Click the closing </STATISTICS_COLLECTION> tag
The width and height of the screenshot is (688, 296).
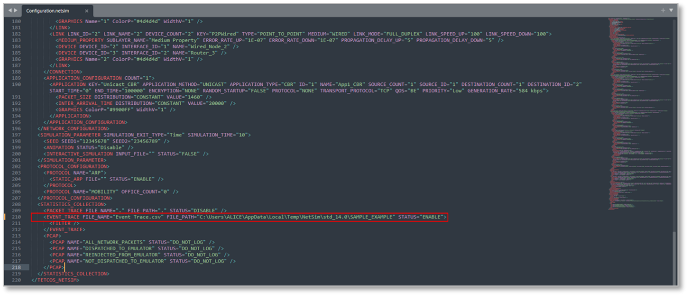pos(73,274)
